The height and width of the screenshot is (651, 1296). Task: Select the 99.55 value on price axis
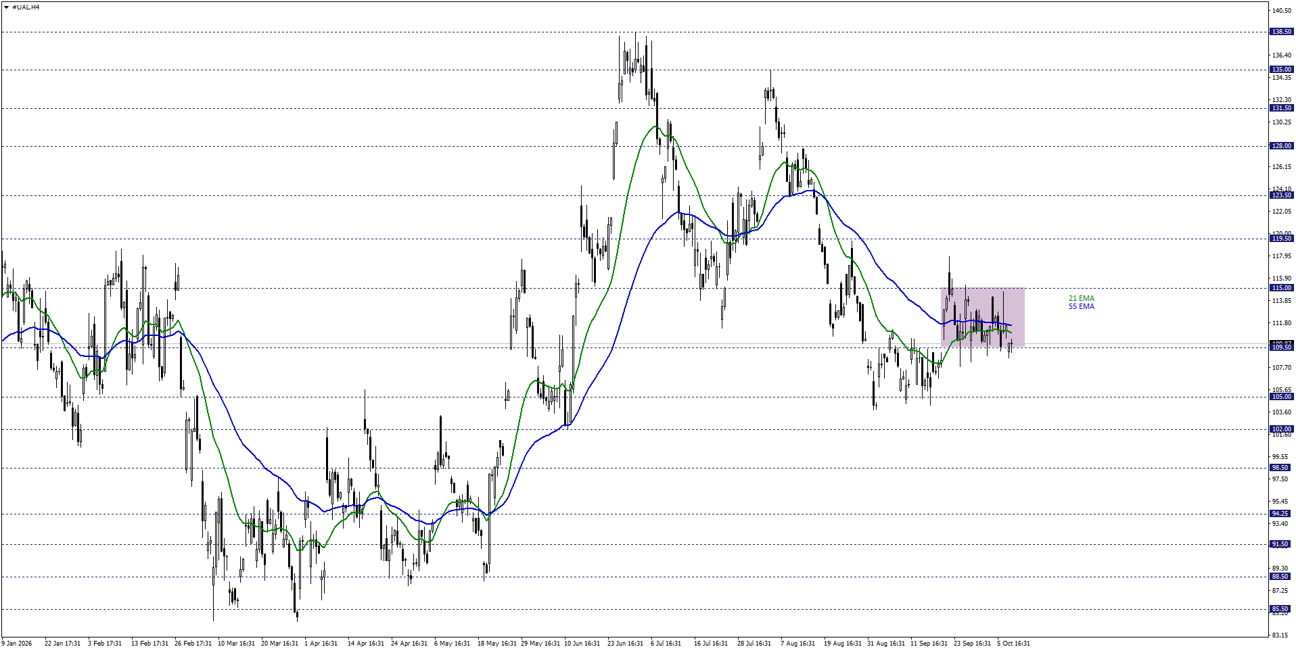(1280, 457)
